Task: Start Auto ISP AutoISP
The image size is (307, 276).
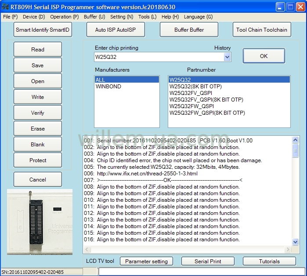Action: coord(116,29)
